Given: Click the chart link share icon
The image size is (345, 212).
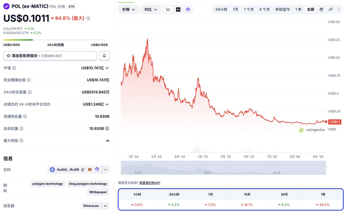Looking at the screenshot, I should (x=331, y=9).
